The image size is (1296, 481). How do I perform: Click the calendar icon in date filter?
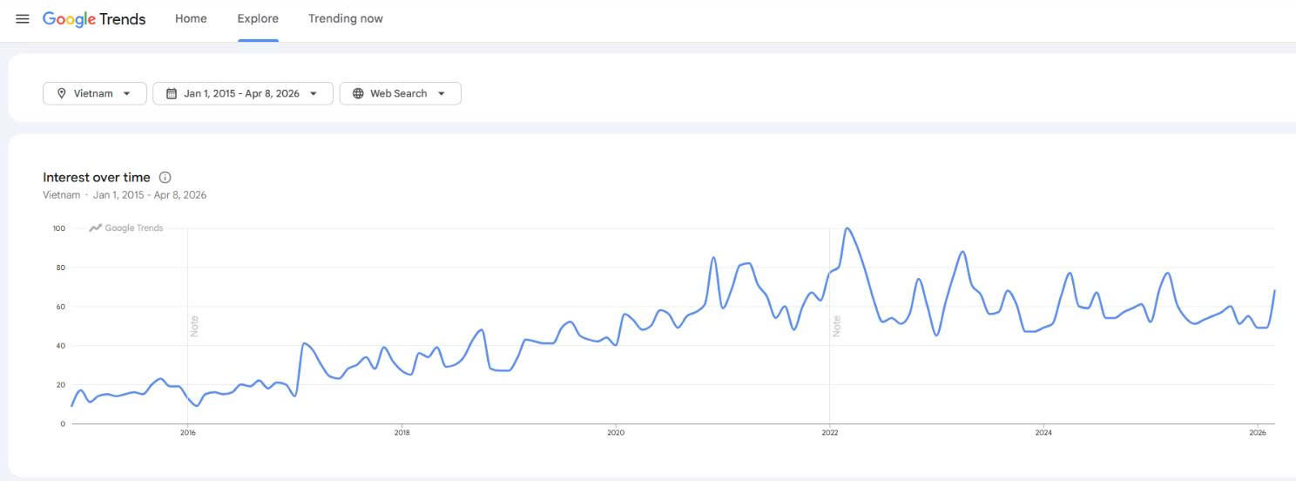click(172, 93)
